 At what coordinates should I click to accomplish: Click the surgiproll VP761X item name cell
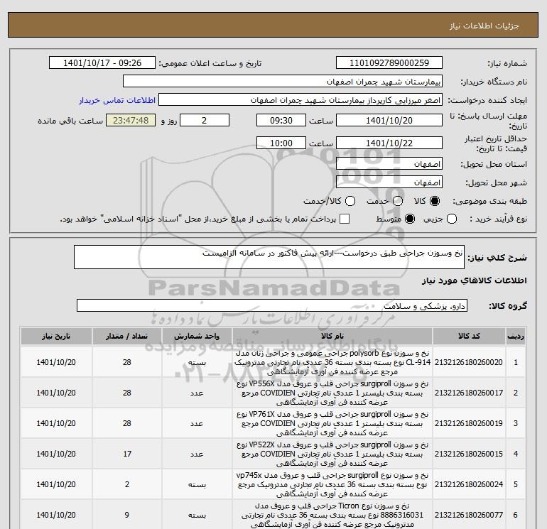332,423
